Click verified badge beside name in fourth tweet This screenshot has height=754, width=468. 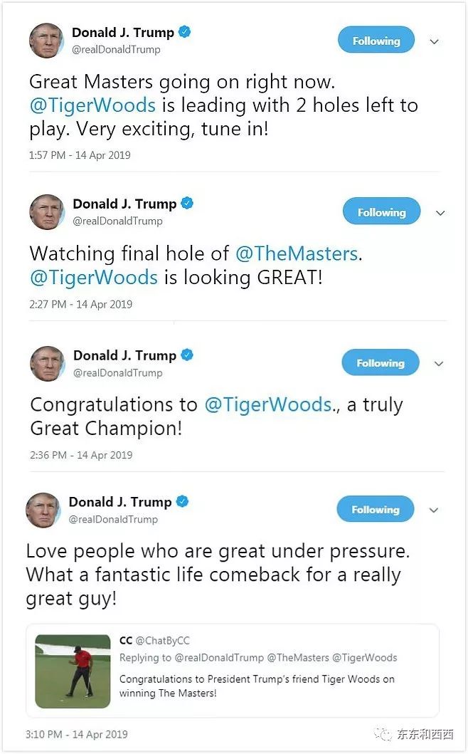click(x=183, y=501)
